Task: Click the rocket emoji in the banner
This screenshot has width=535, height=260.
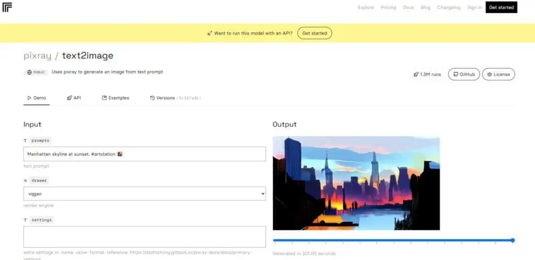Action: [210, 33]
